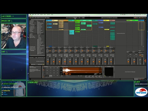148x111 pixels.
Task: Switch Simpler to 1-Shot mode
Action: pyautogui.click(x=61, y=71)
